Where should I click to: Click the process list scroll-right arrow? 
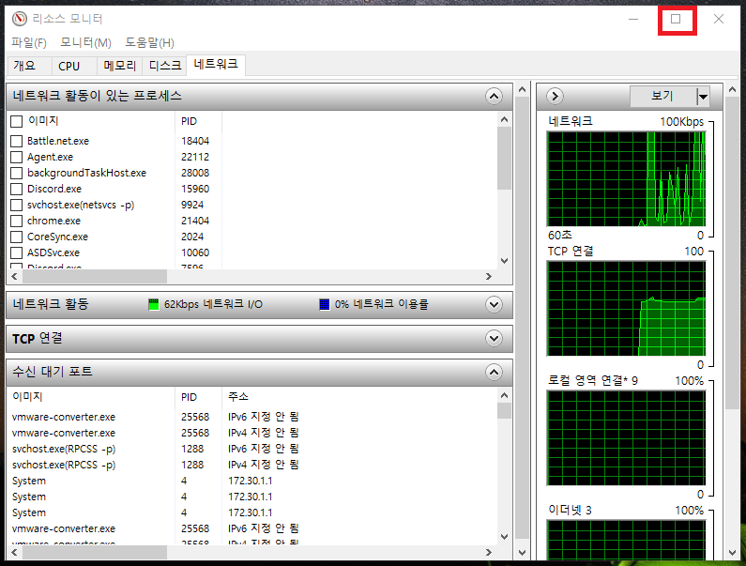(489, 276)
